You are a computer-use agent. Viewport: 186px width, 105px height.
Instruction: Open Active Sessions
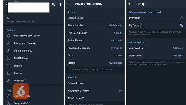pyautogui.click(x=95, y=98)
